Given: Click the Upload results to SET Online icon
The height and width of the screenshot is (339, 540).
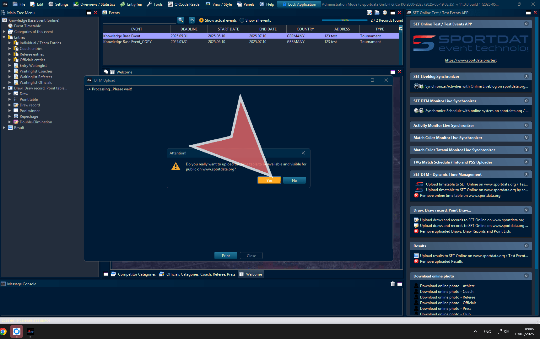Looking at the screenshot, I should point(416,256).
